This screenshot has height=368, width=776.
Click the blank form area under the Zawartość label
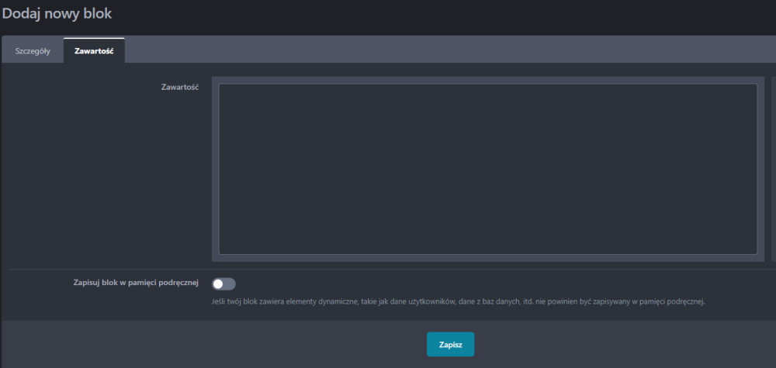pos(109,178)
